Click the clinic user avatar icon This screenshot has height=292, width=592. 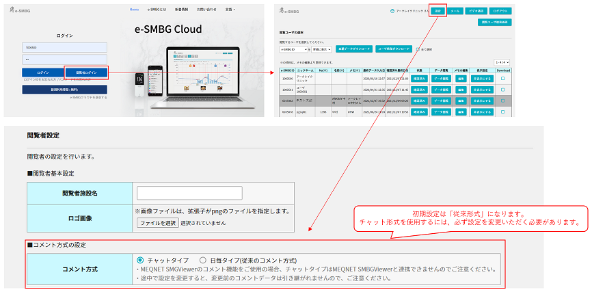point(392,12)
